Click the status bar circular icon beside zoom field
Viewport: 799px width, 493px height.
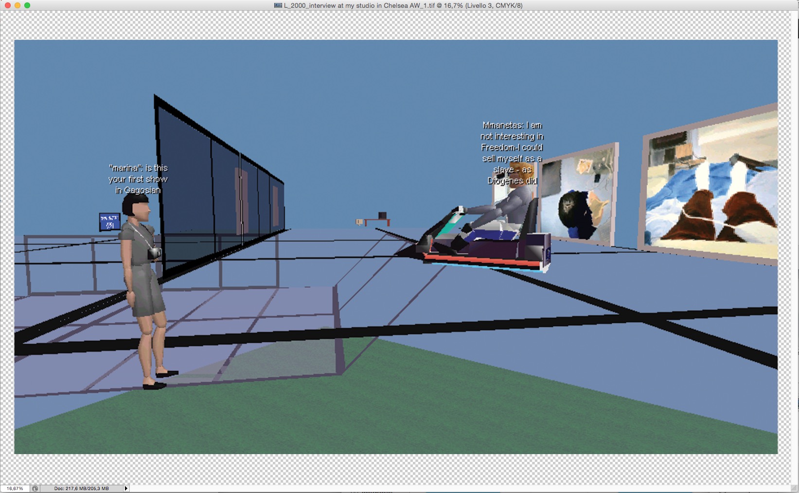(x=35, y=488)
